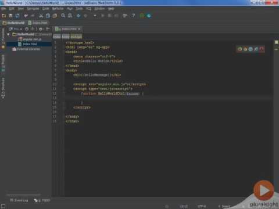
Task: Click the Save All toolbar icon
Action: 10,16
